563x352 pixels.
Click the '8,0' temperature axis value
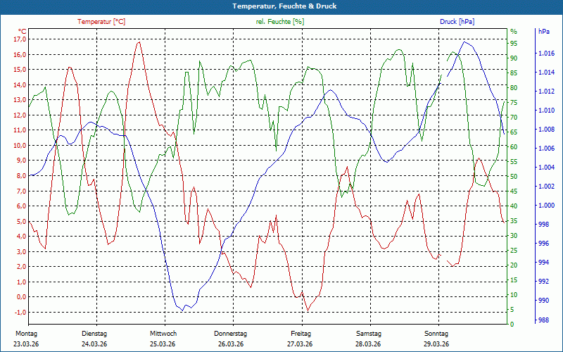21,175
